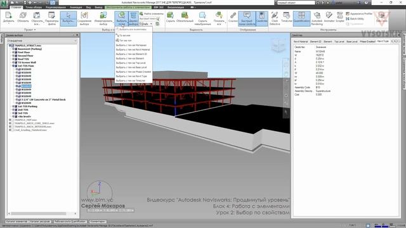Click the Скрыть (Hide) icon
Viewport: 406px width, 228px height.
171,15
